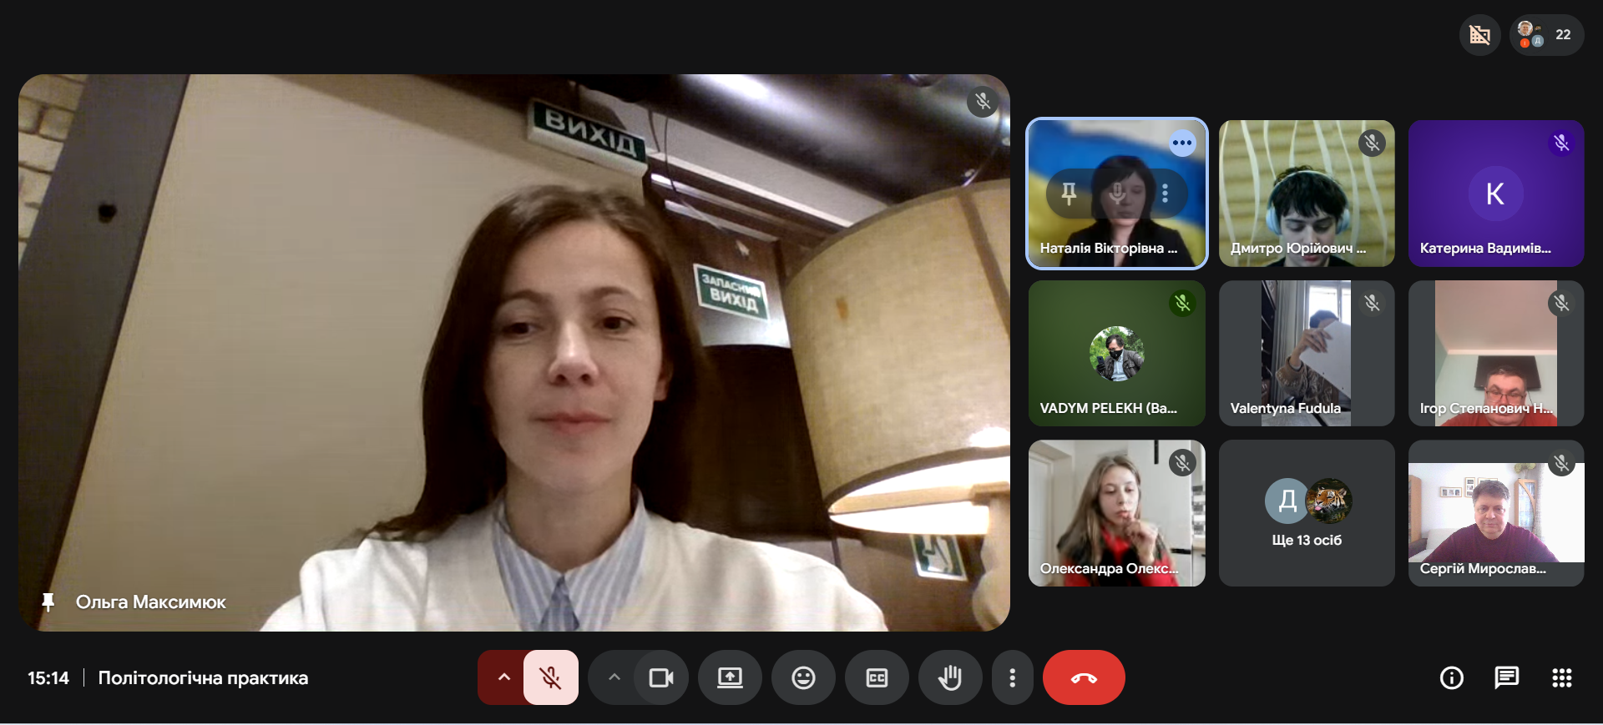This screenshot has width=1603, height=725.
Task: Leave the call with red hang-up button
Action: (x=1083, y=677)
